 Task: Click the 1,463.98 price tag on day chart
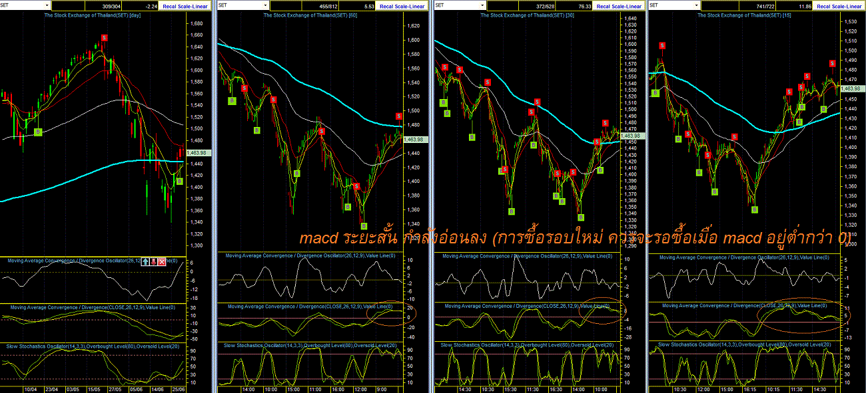pyautogui.click(x=198, y=152)
